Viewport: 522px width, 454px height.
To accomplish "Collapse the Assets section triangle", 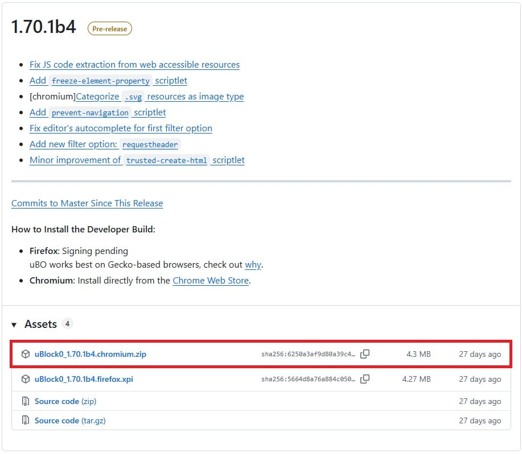I will tap(14, 324).
